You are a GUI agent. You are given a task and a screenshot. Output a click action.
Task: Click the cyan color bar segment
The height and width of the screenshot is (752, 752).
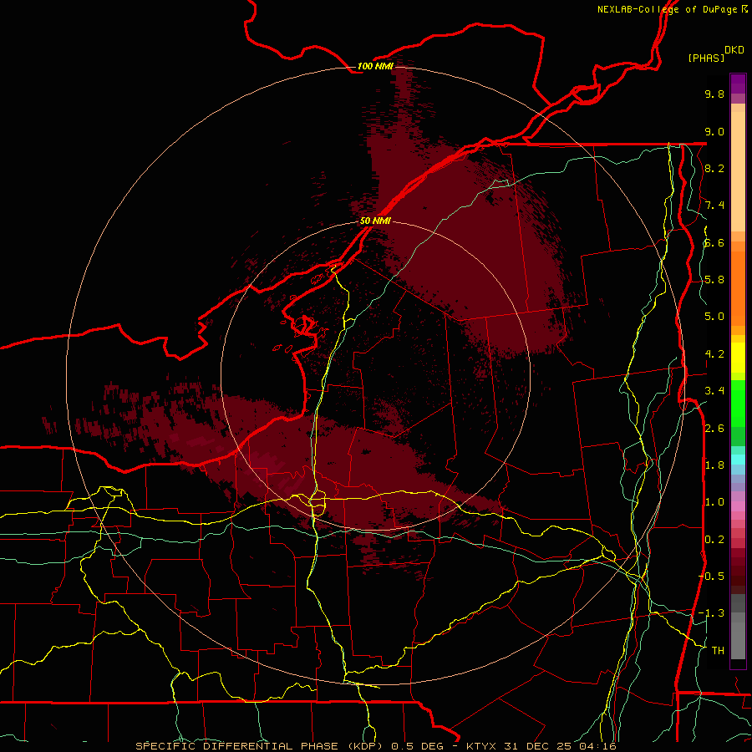click(x=738, y=459)
